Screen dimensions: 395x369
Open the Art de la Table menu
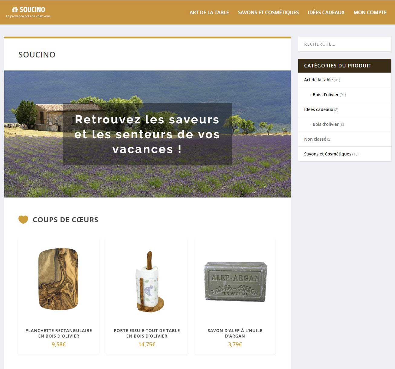[209, 12]
